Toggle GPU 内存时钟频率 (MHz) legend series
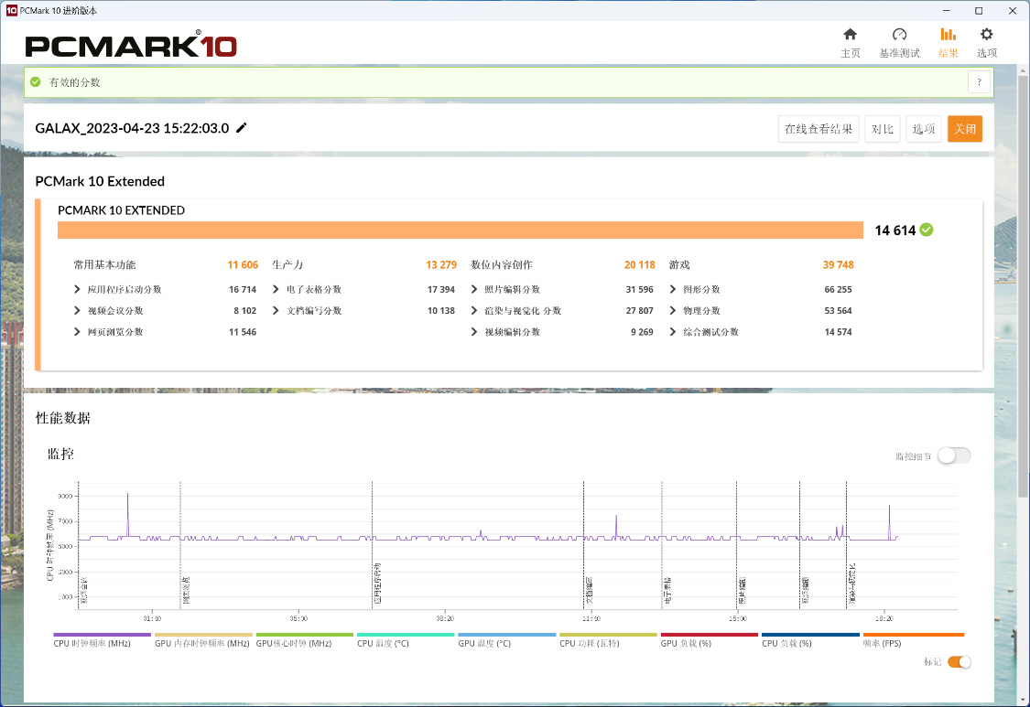 coord(203,641)
